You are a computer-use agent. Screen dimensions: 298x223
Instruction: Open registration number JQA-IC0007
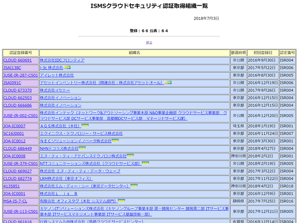14,126
